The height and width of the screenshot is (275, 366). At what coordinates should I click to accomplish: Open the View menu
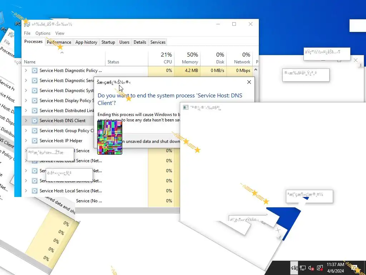tap(60, 33)
